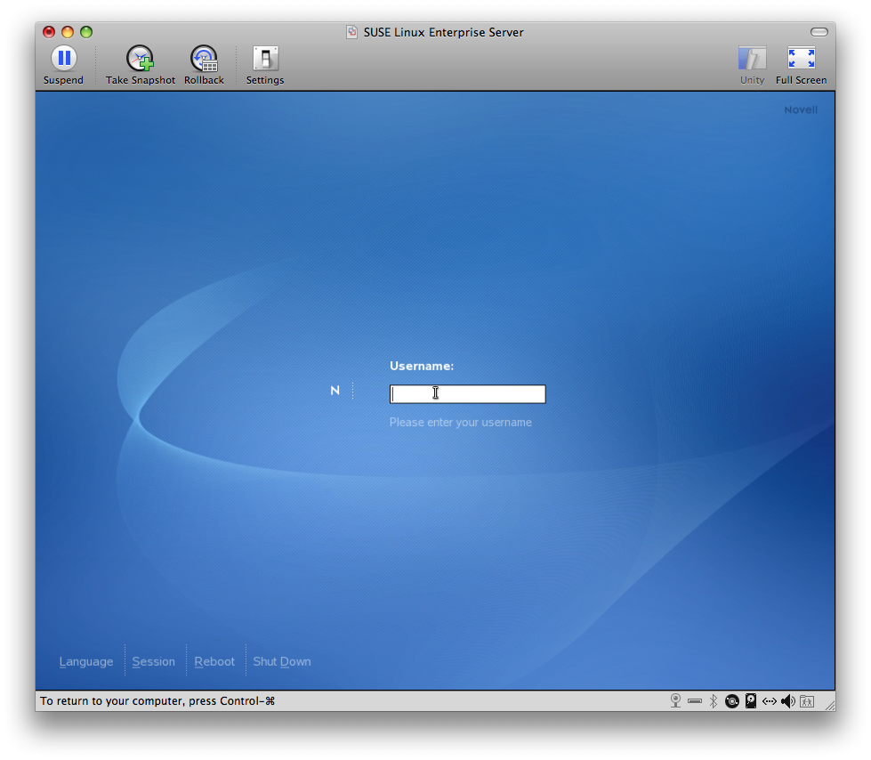Click the 'To return to your computer' status text

(157, 701)
